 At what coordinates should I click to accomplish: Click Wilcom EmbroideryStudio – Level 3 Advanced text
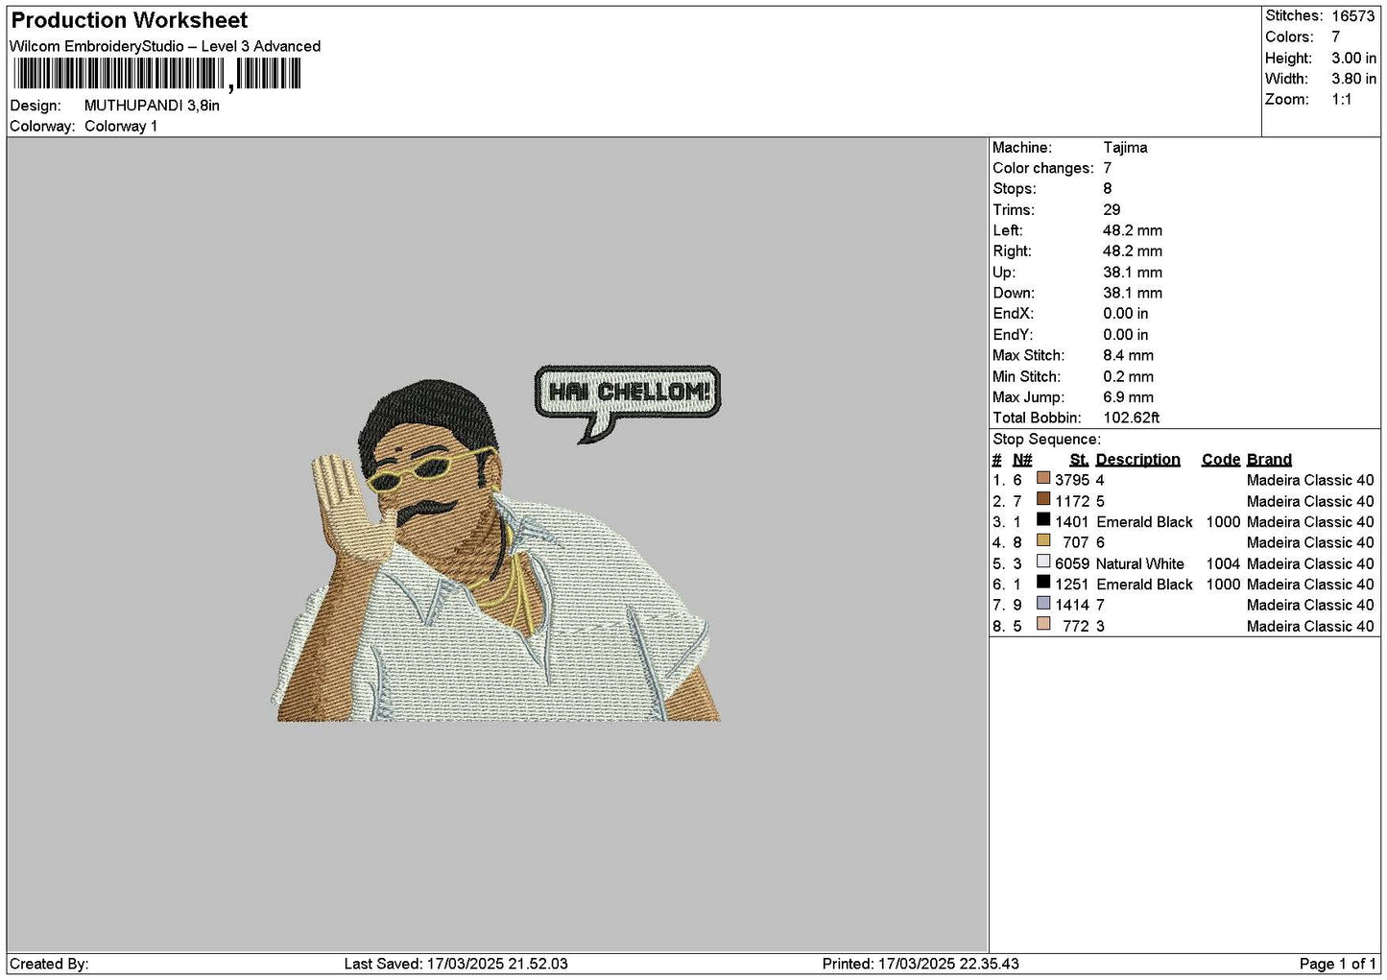coord(165,46)
